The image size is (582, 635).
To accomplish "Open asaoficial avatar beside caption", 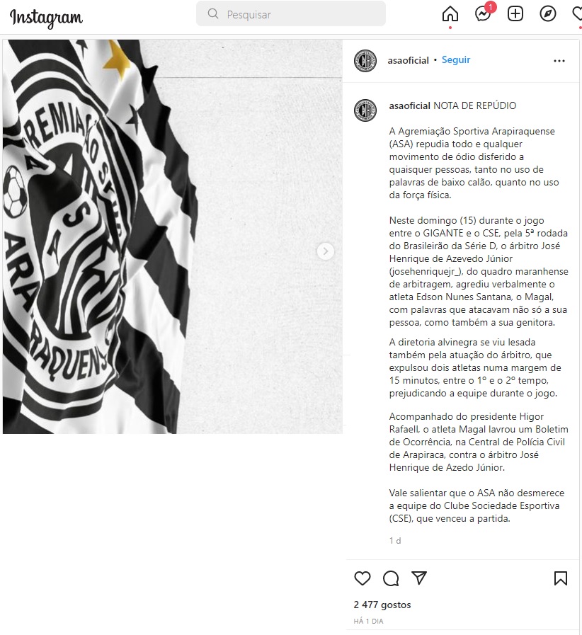I will 365,110.
